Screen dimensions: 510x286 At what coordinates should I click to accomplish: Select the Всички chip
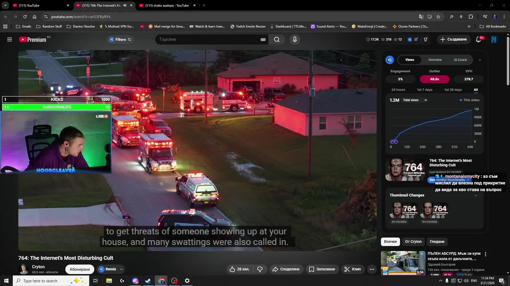tap(390, 242)
